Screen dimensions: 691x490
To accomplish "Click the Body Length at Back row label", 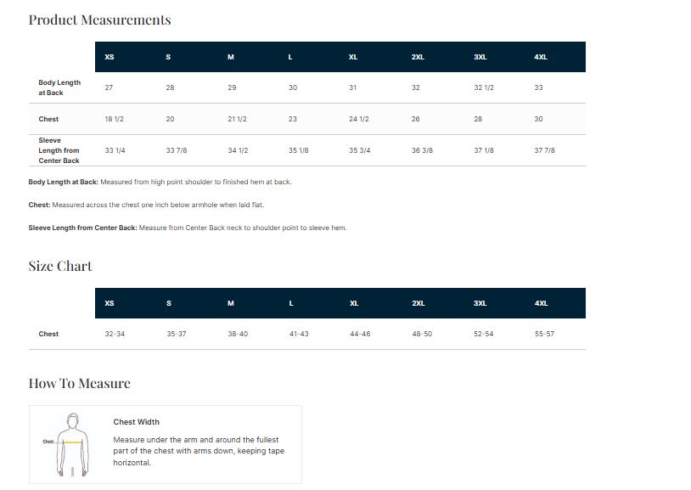I will tap(59, 87).
